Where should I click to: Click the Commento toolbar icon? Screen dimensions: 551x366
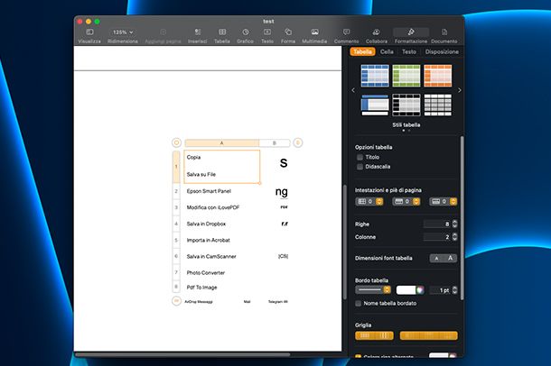(x=347, y=32)
